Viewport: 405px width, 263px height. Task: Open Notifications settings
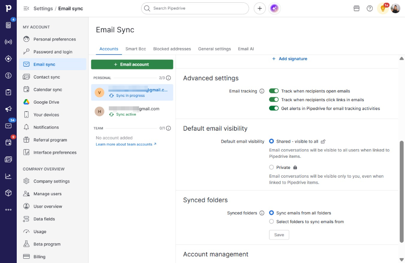point(53,127)
